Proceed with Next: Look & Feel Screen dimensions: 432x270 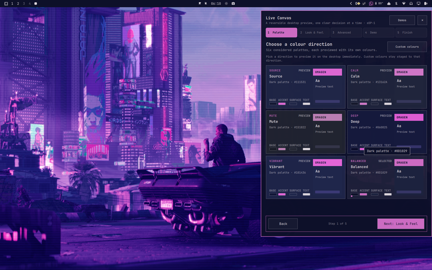pyautogui.click(x=401, y=224)
